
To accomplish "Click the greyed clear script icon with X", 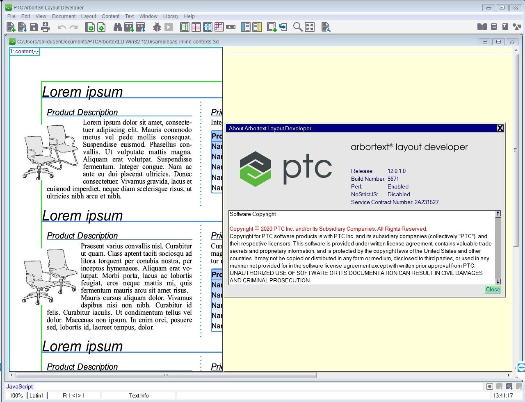I will coord(519,386).
